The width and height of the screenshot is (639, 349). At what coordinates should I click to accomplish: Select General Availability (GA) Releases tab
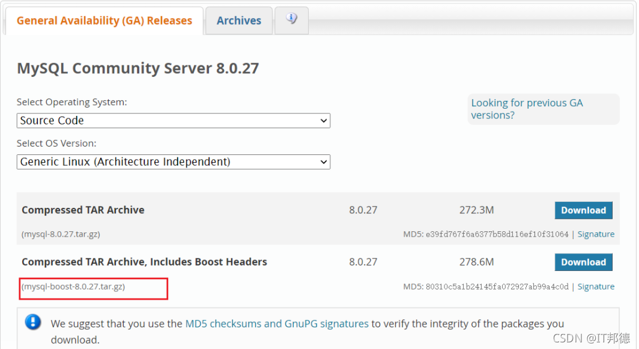pyautogui.click(x=104, y=20)
